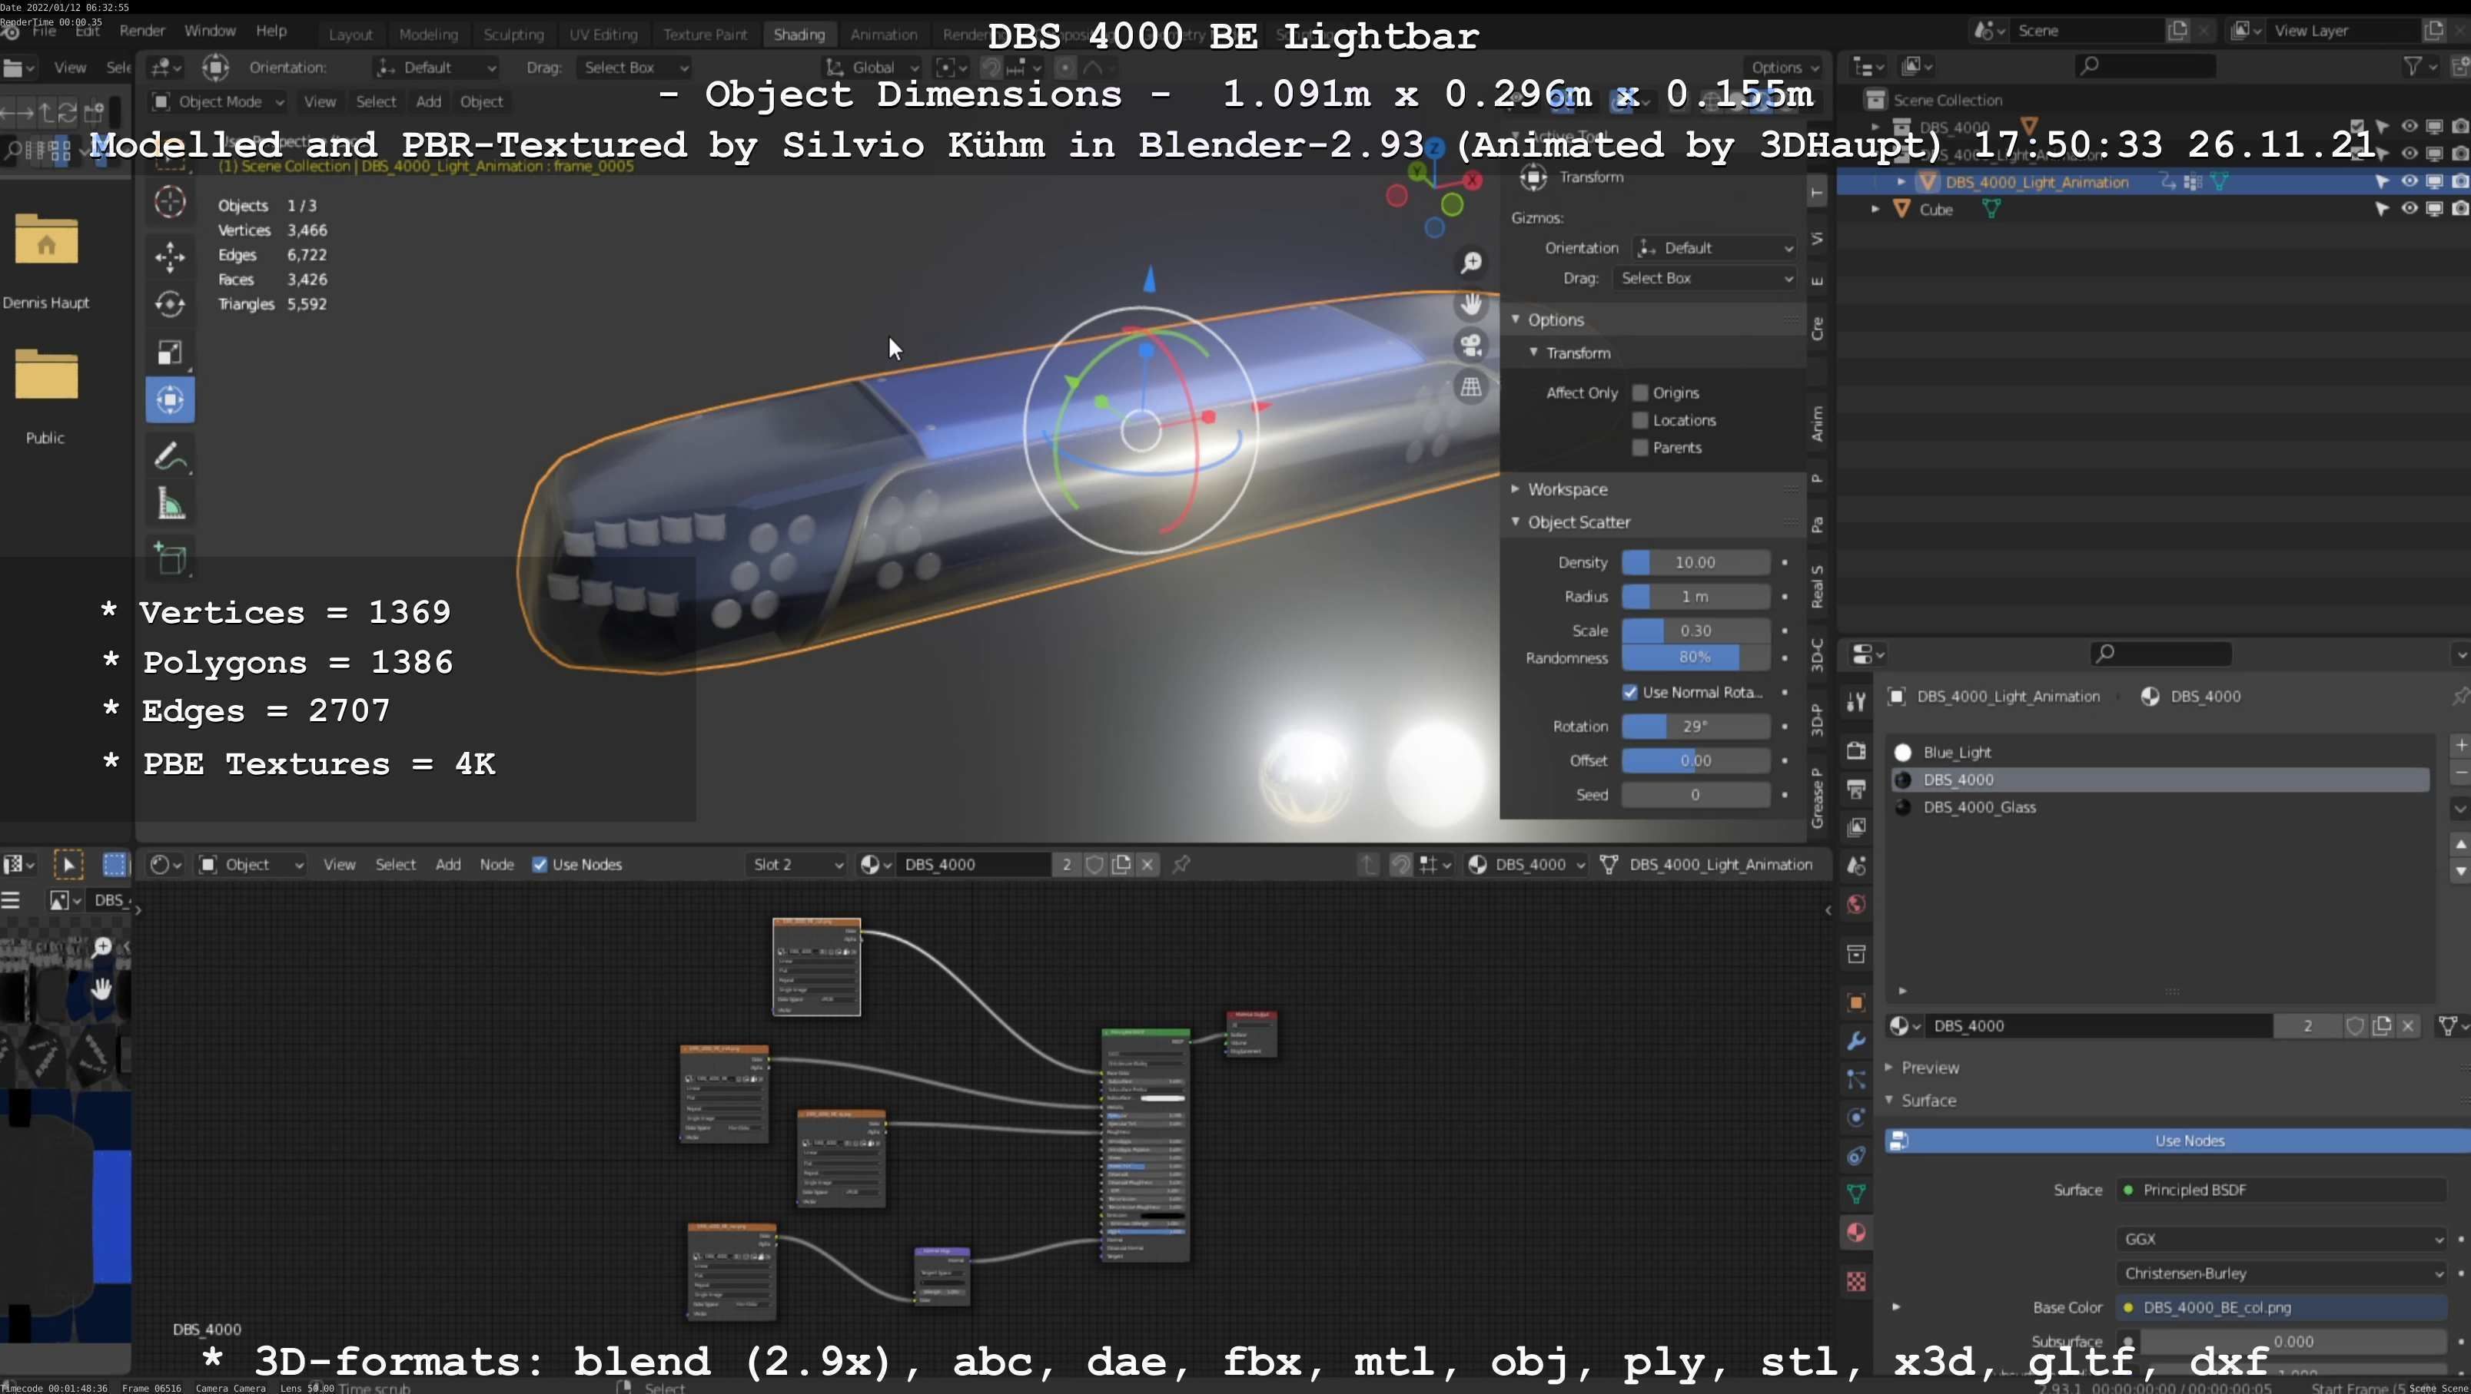Open View Layer properties icon
The height and width of the screenshot is (1394, 2471).
(1856, 826)
